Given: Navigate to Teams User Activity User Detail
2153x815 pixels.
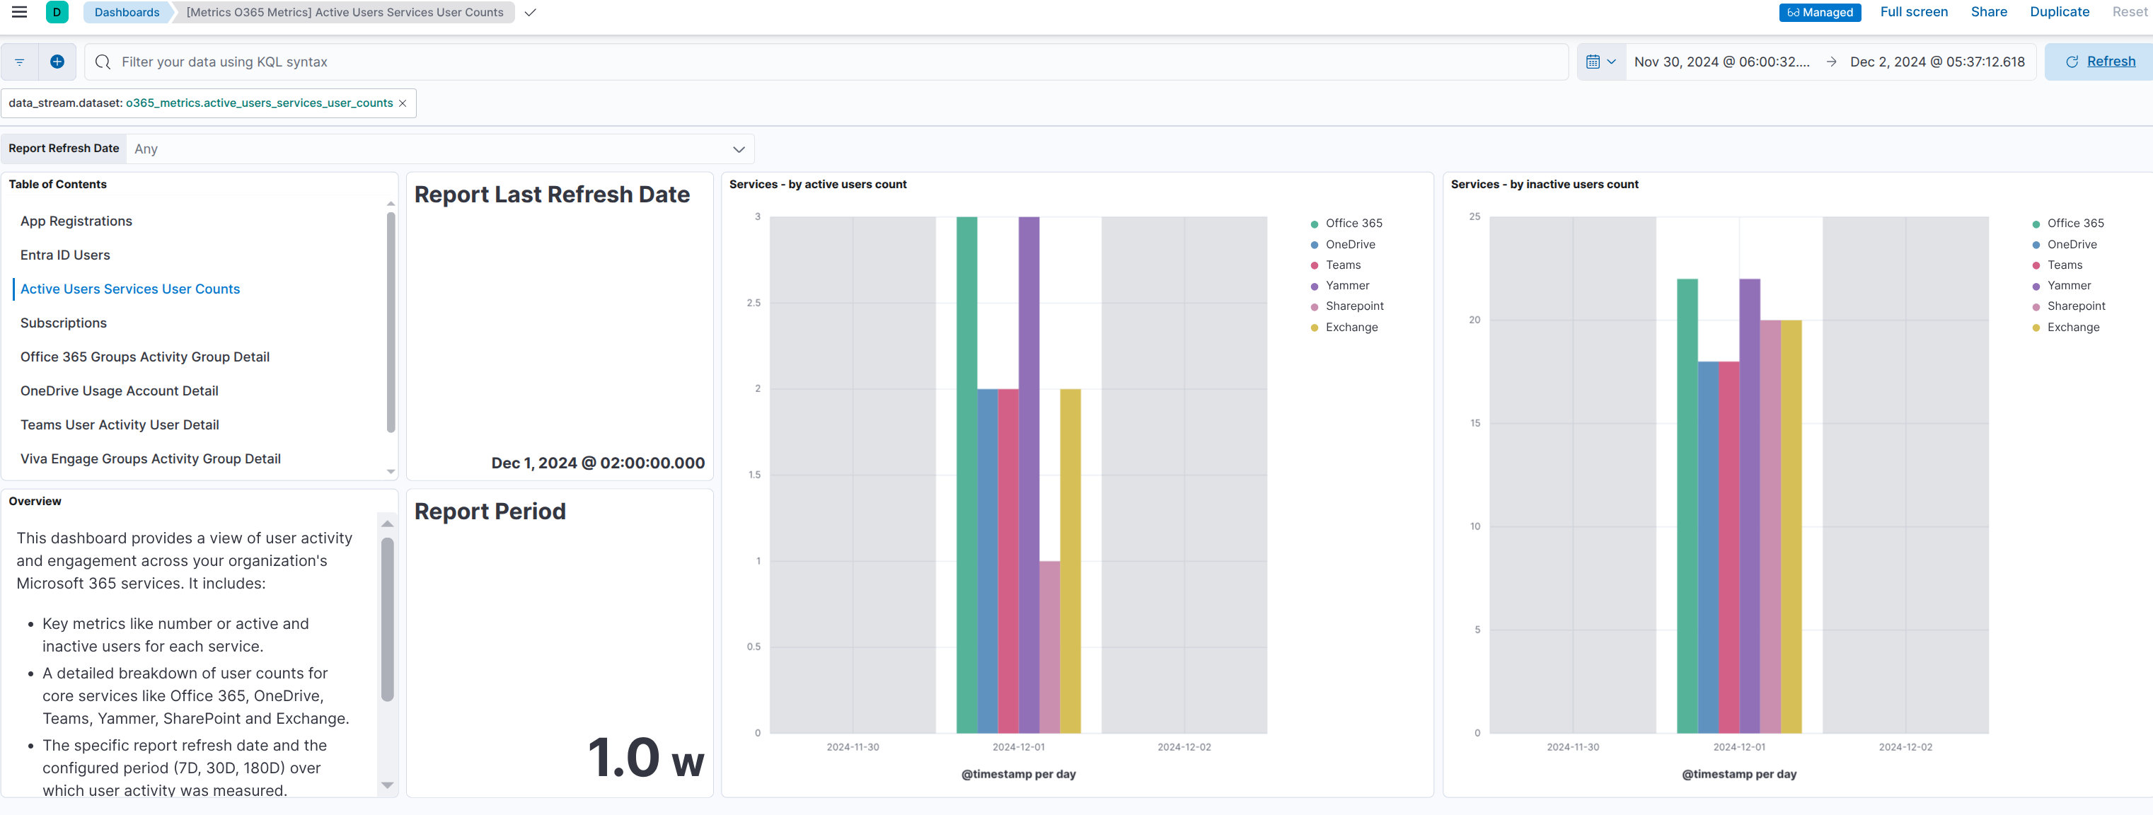Looking at the screenshot, I should pos(120,424).
